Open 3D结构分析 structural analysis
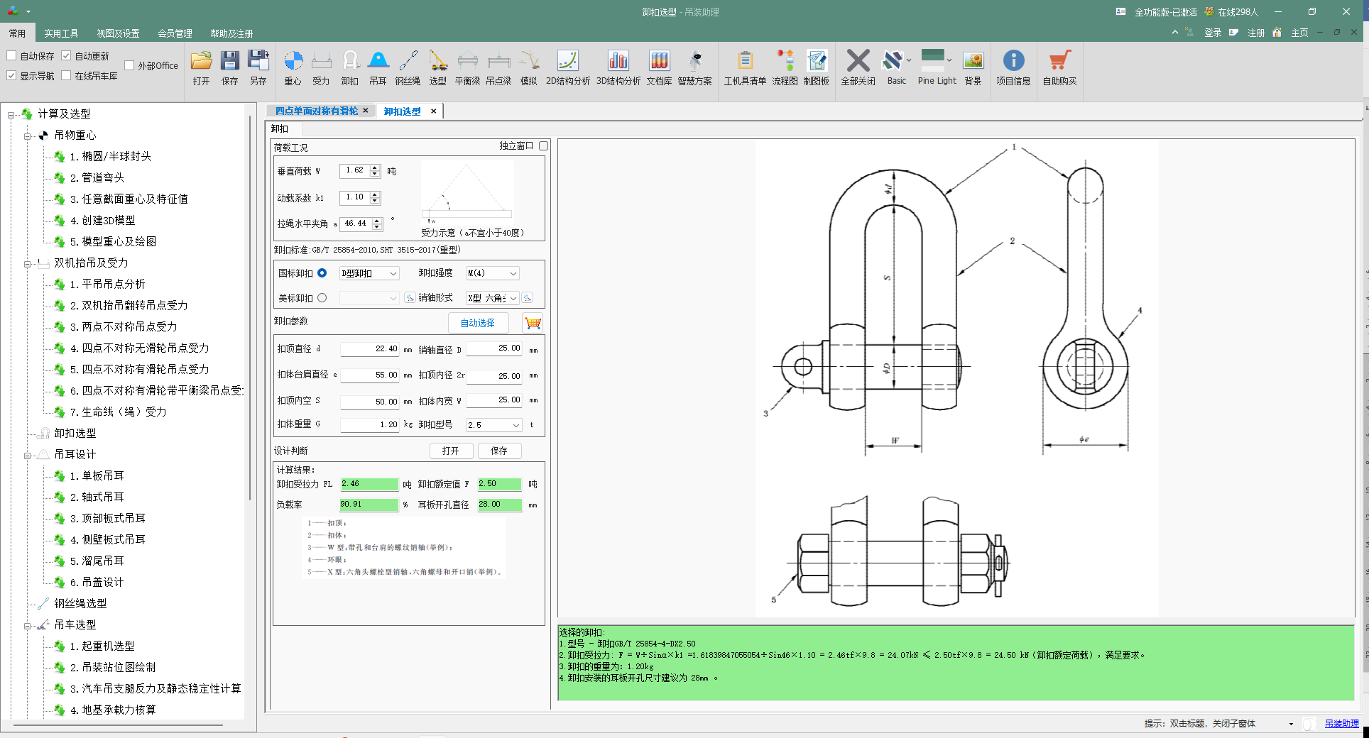1369x738 pixels. tap(618, 68)
